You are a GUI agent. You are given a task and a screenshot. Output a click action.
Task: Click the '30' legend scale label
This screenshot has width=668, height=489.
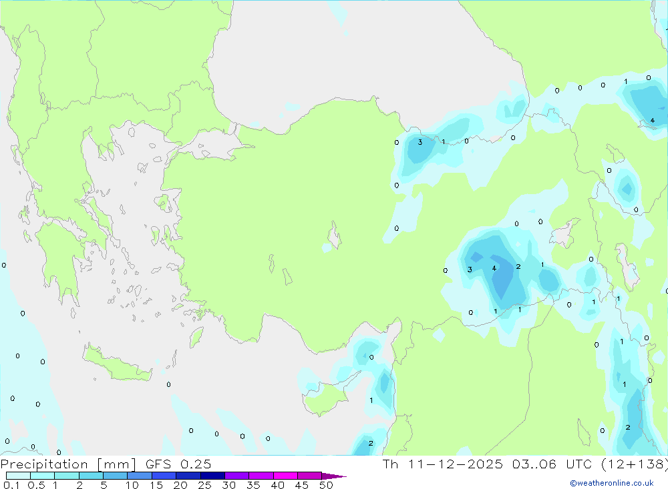(x=228, y=485)
